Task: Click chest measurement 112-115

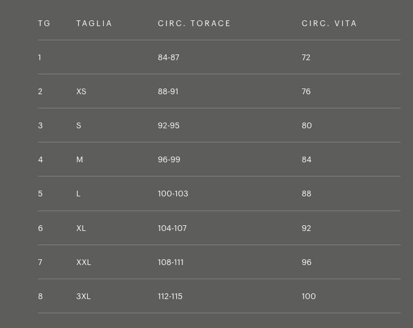Action: coord(170,296)
